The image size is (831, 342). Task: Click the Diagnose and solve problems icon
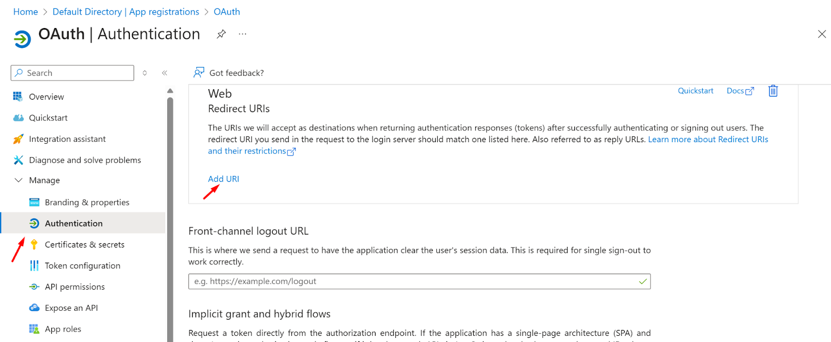(x=18, y=160)
